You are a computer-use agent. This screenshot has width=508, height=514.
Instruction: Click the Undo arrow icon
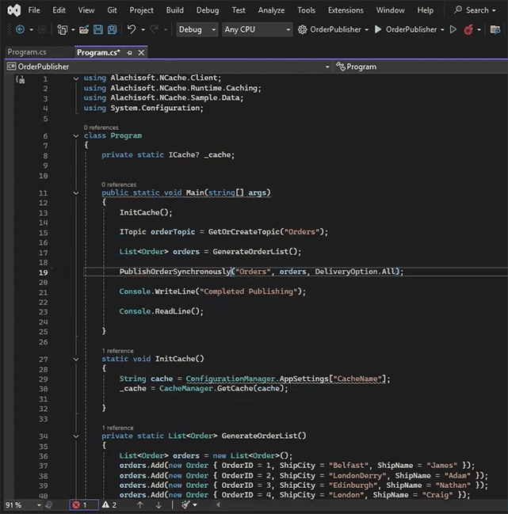(132, 29)
